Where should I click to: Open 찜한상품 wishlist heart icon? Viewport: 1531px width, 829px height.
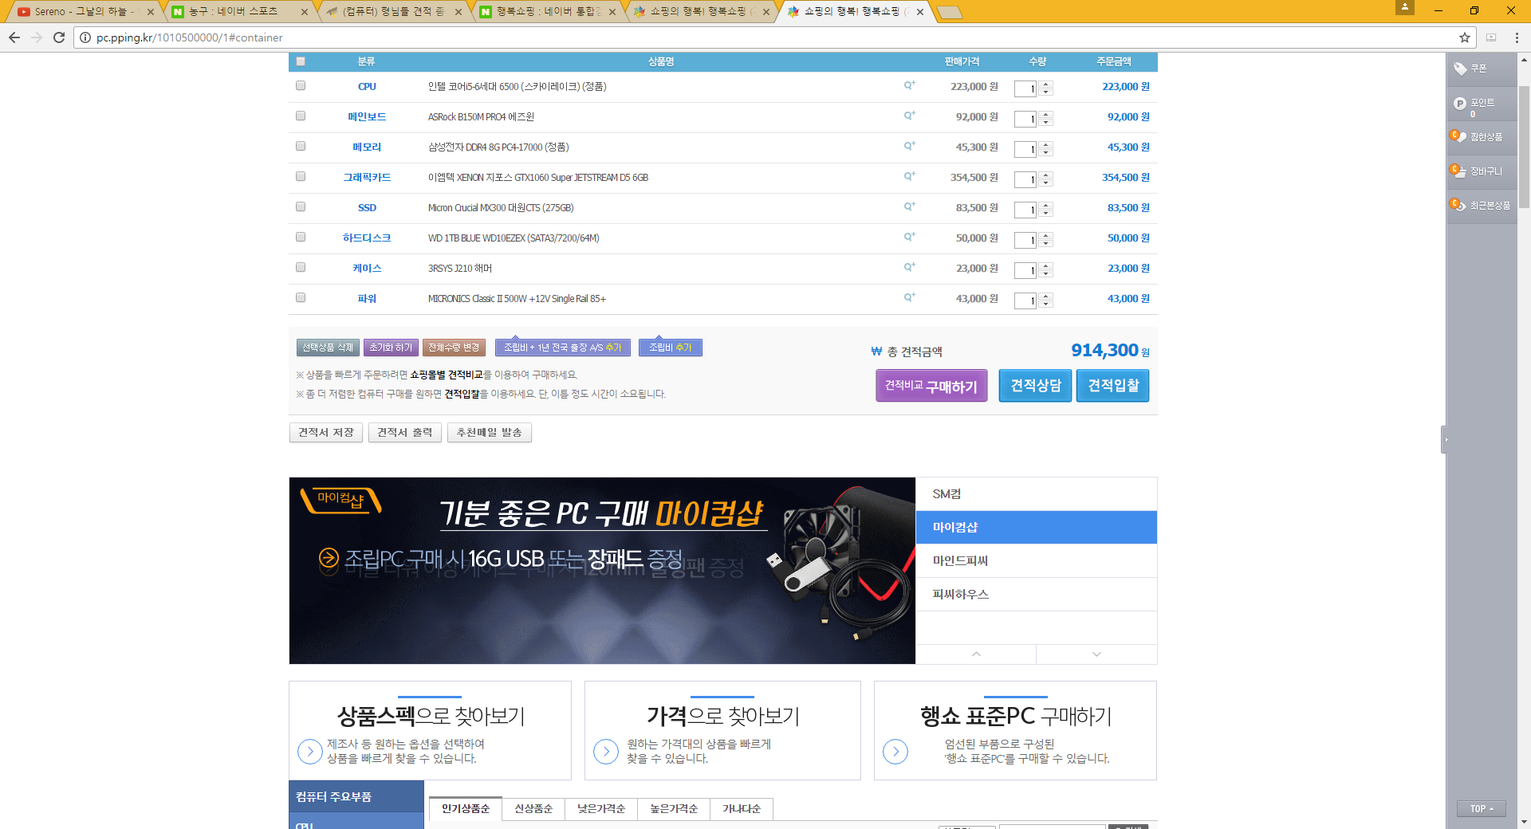point(1458,136)
